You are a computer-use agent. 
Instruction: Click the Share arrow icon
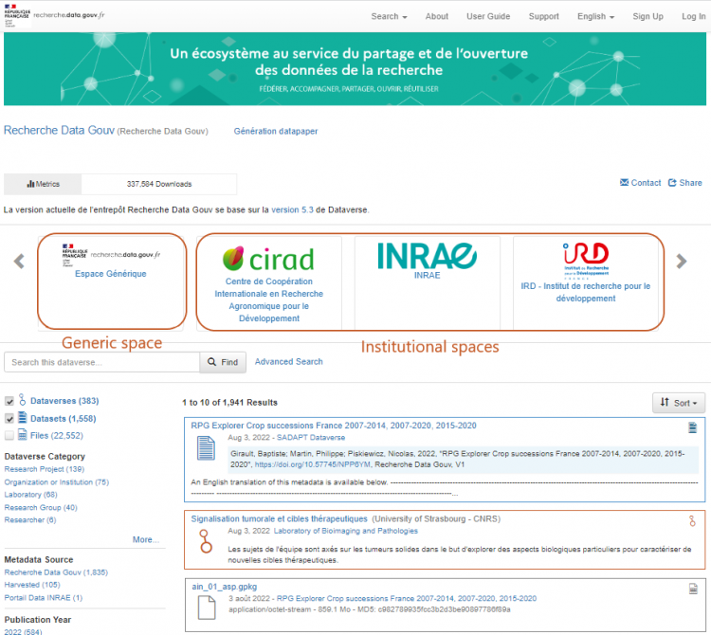pyautogui.click(x=672, y=182)
